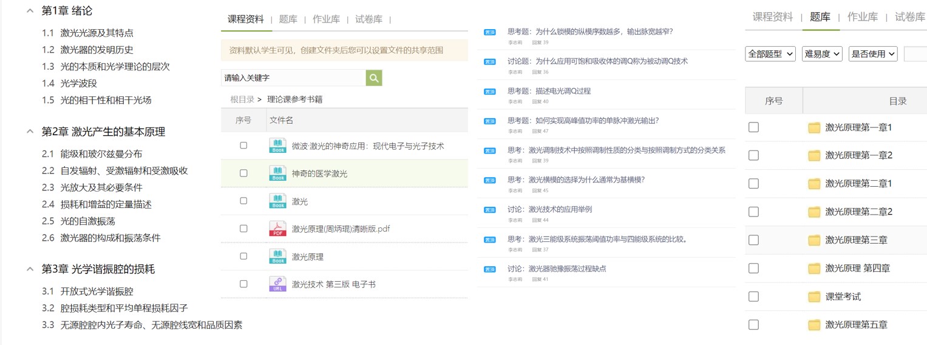Switch to the 作业库 tab in left panel
Image resolution: width=927 pixels, height=345 pixels.
coord(326,19)
